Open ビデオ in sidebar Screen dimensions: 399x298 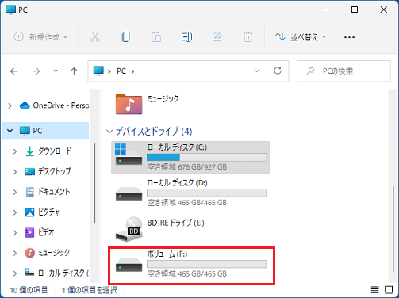click(40, 232)
